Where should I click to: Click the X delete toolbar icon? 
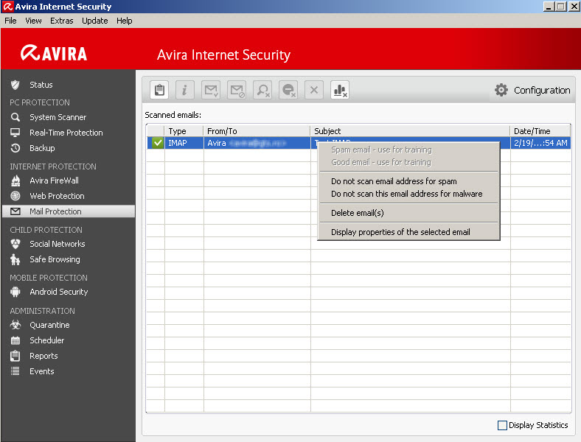pos(314,90)
